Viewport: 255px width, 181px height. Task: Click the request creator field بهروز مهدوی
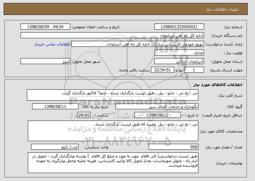click(x=138, y=44)
